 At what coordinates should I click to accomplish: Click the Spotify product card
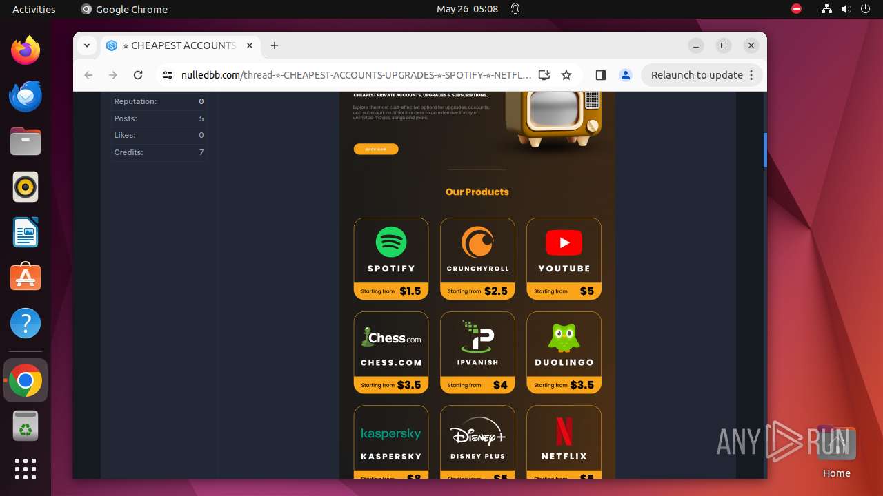[x=391, y=259]
